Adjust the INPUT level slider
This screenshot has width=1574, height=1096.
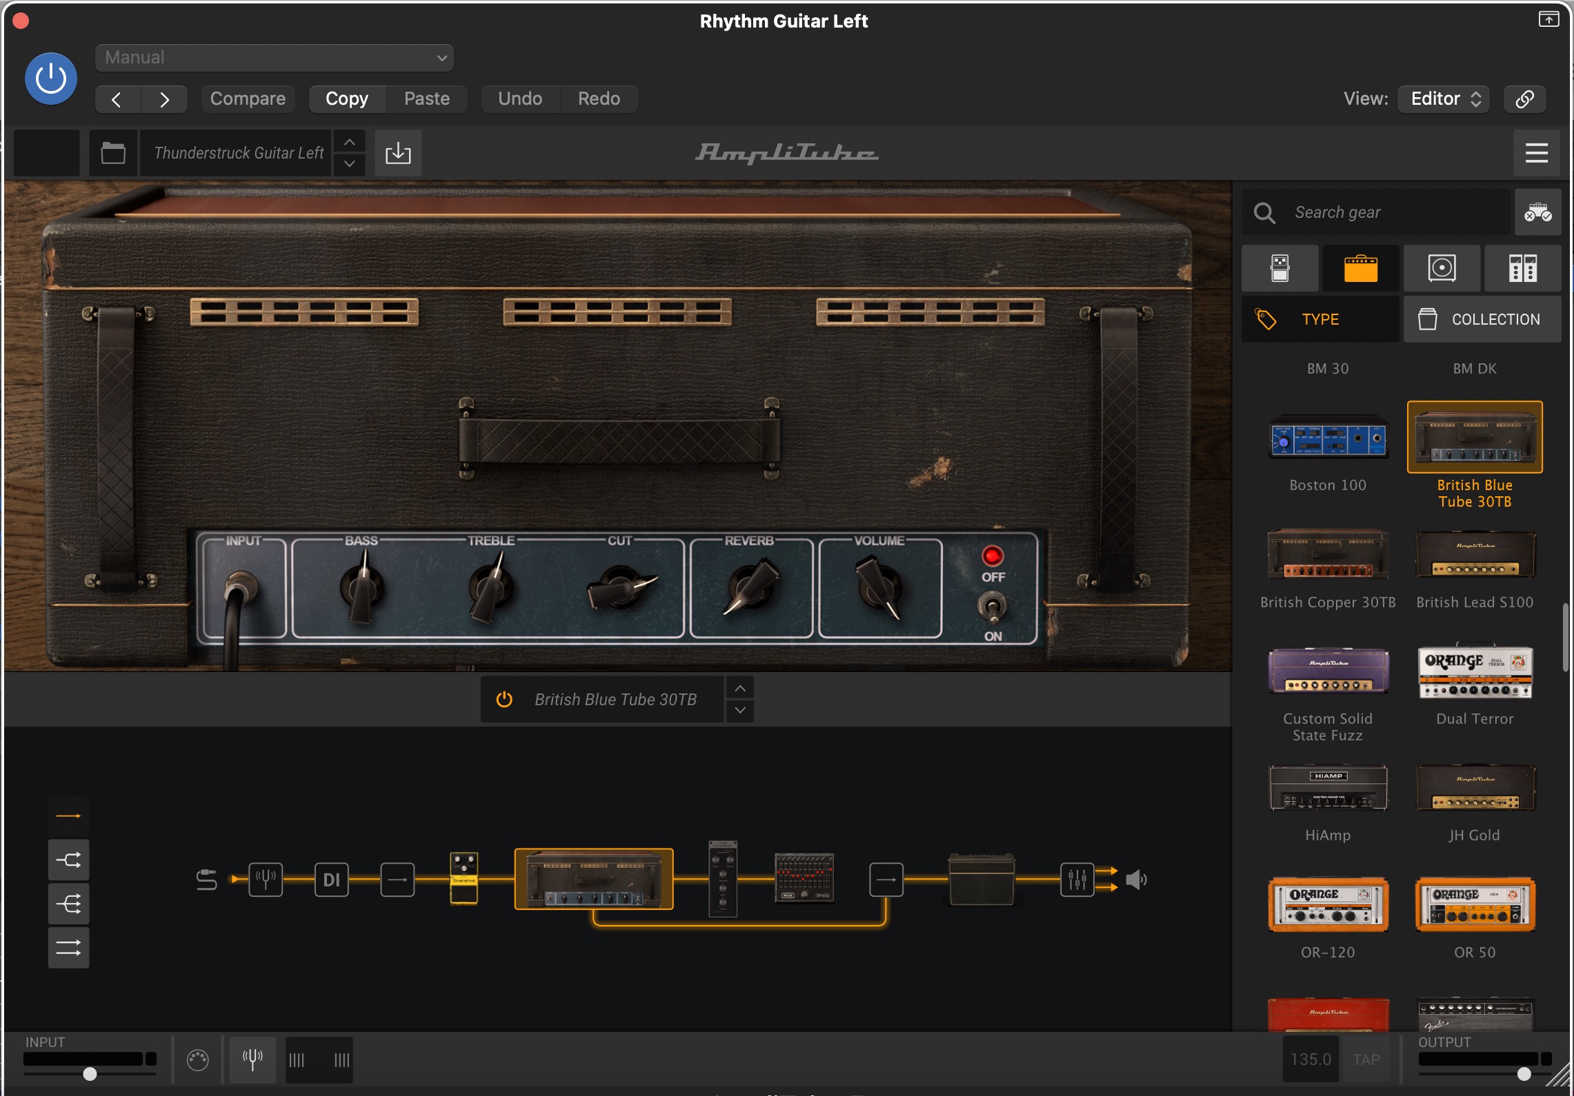pos(90,1073)
